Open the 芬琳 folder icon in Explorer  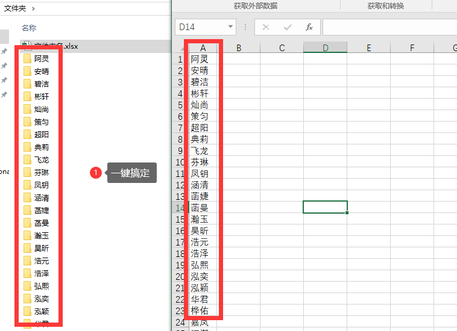27,172
